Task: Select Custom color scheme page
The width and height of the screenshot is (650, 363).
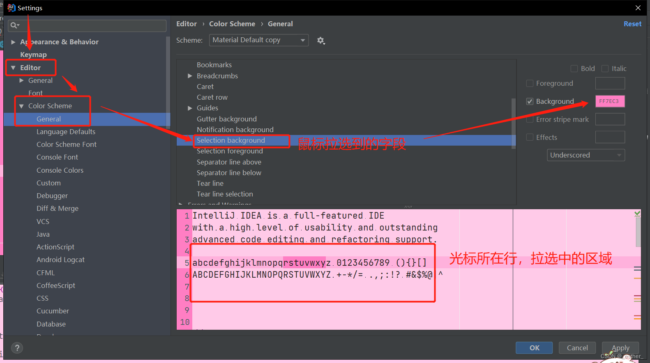Action: pos(48,183)
